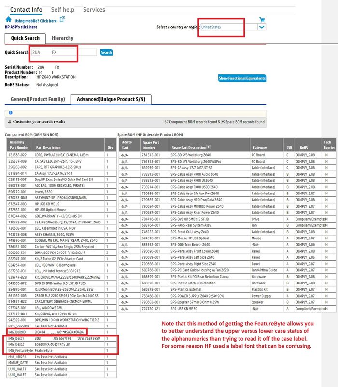Screen dimensions: 338x387
Task: Click the Assembly Part Number column header
Action: [x=20, y=145]
